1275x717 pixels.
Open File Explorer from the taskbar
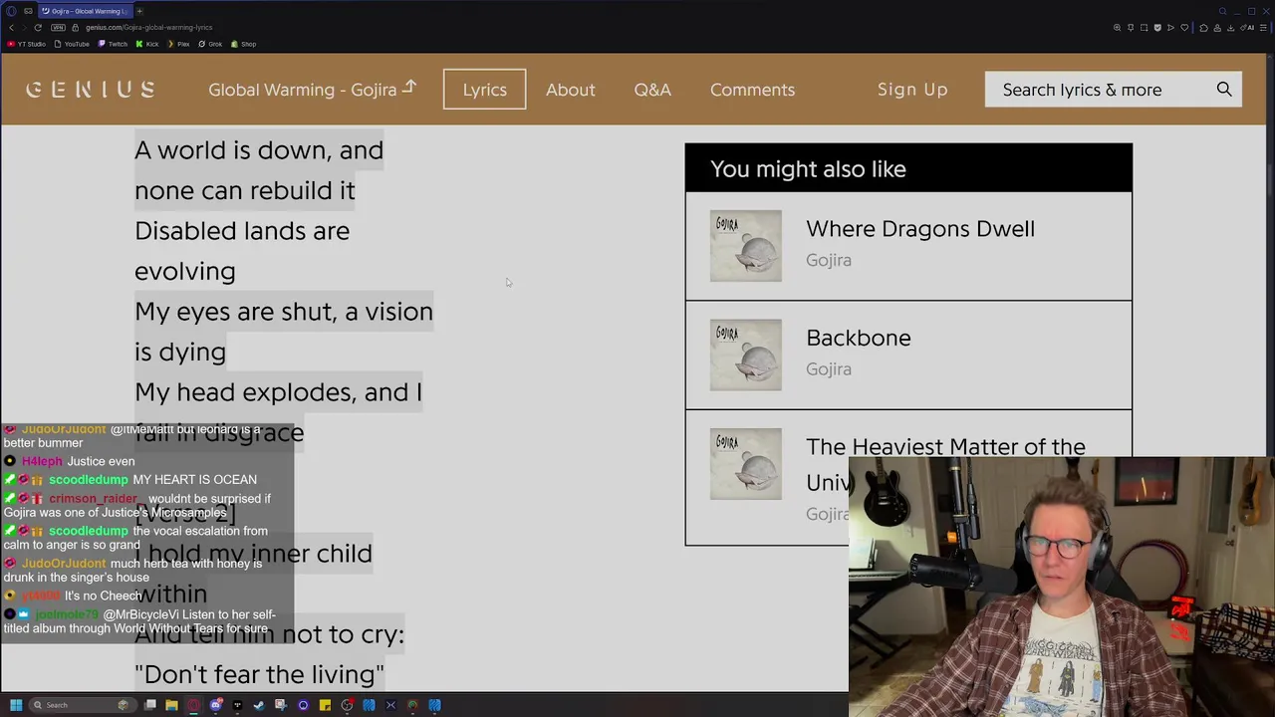(x=171, y=705)
